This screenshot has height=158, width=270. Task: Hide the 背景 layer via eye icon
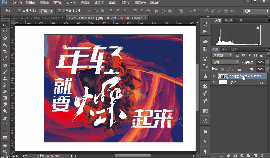(214, 82)
